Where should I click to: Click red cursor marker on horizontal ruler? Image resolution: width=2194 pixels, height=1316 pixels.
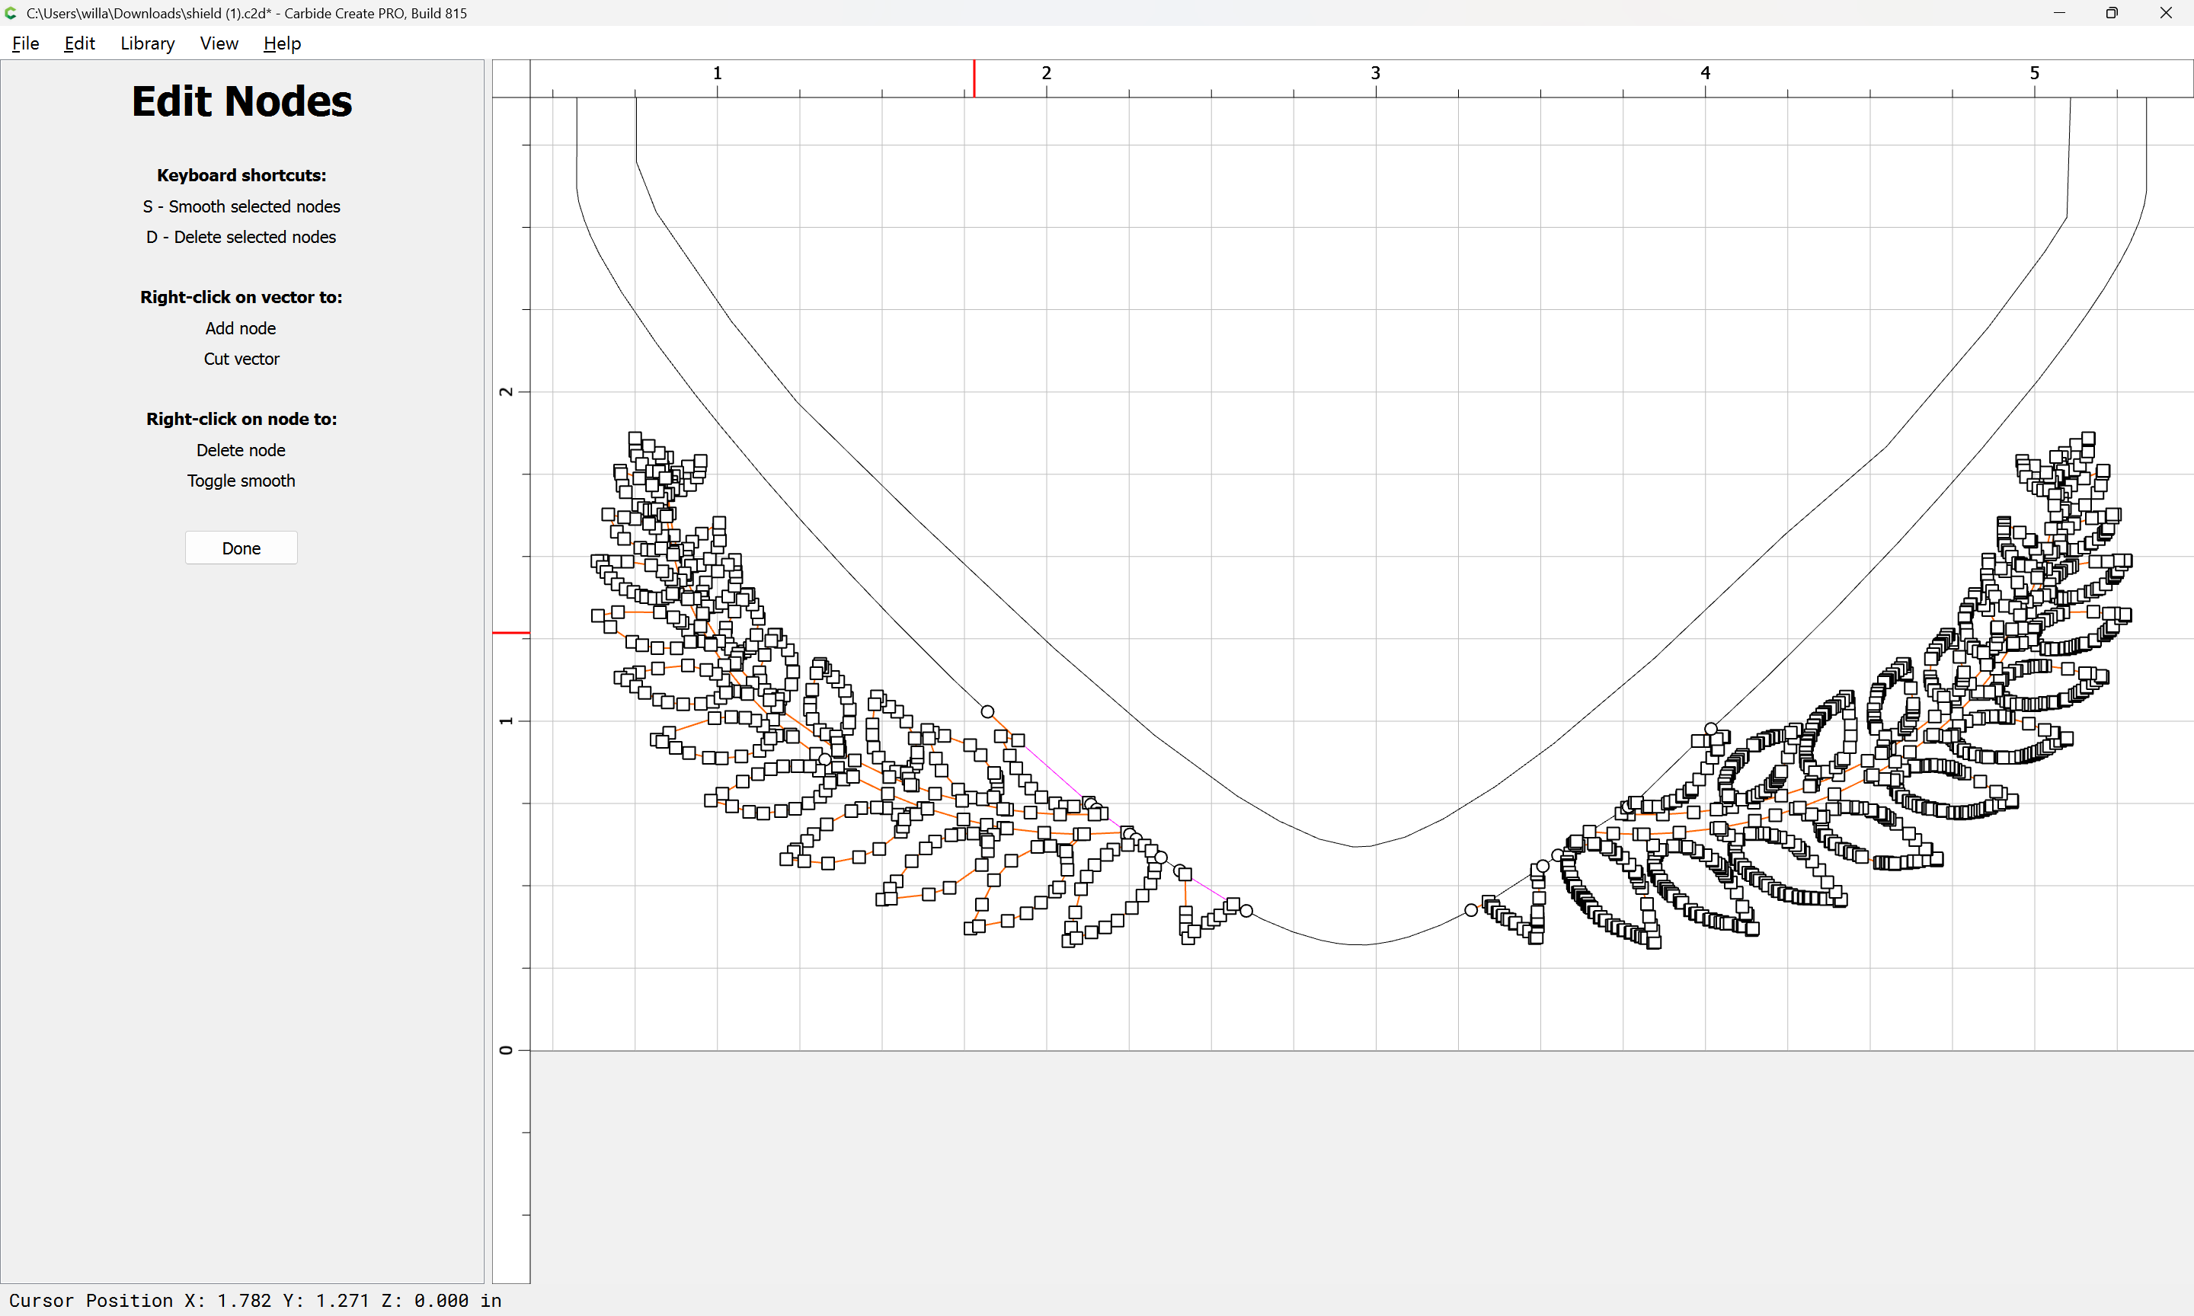(x=974, y=78)
